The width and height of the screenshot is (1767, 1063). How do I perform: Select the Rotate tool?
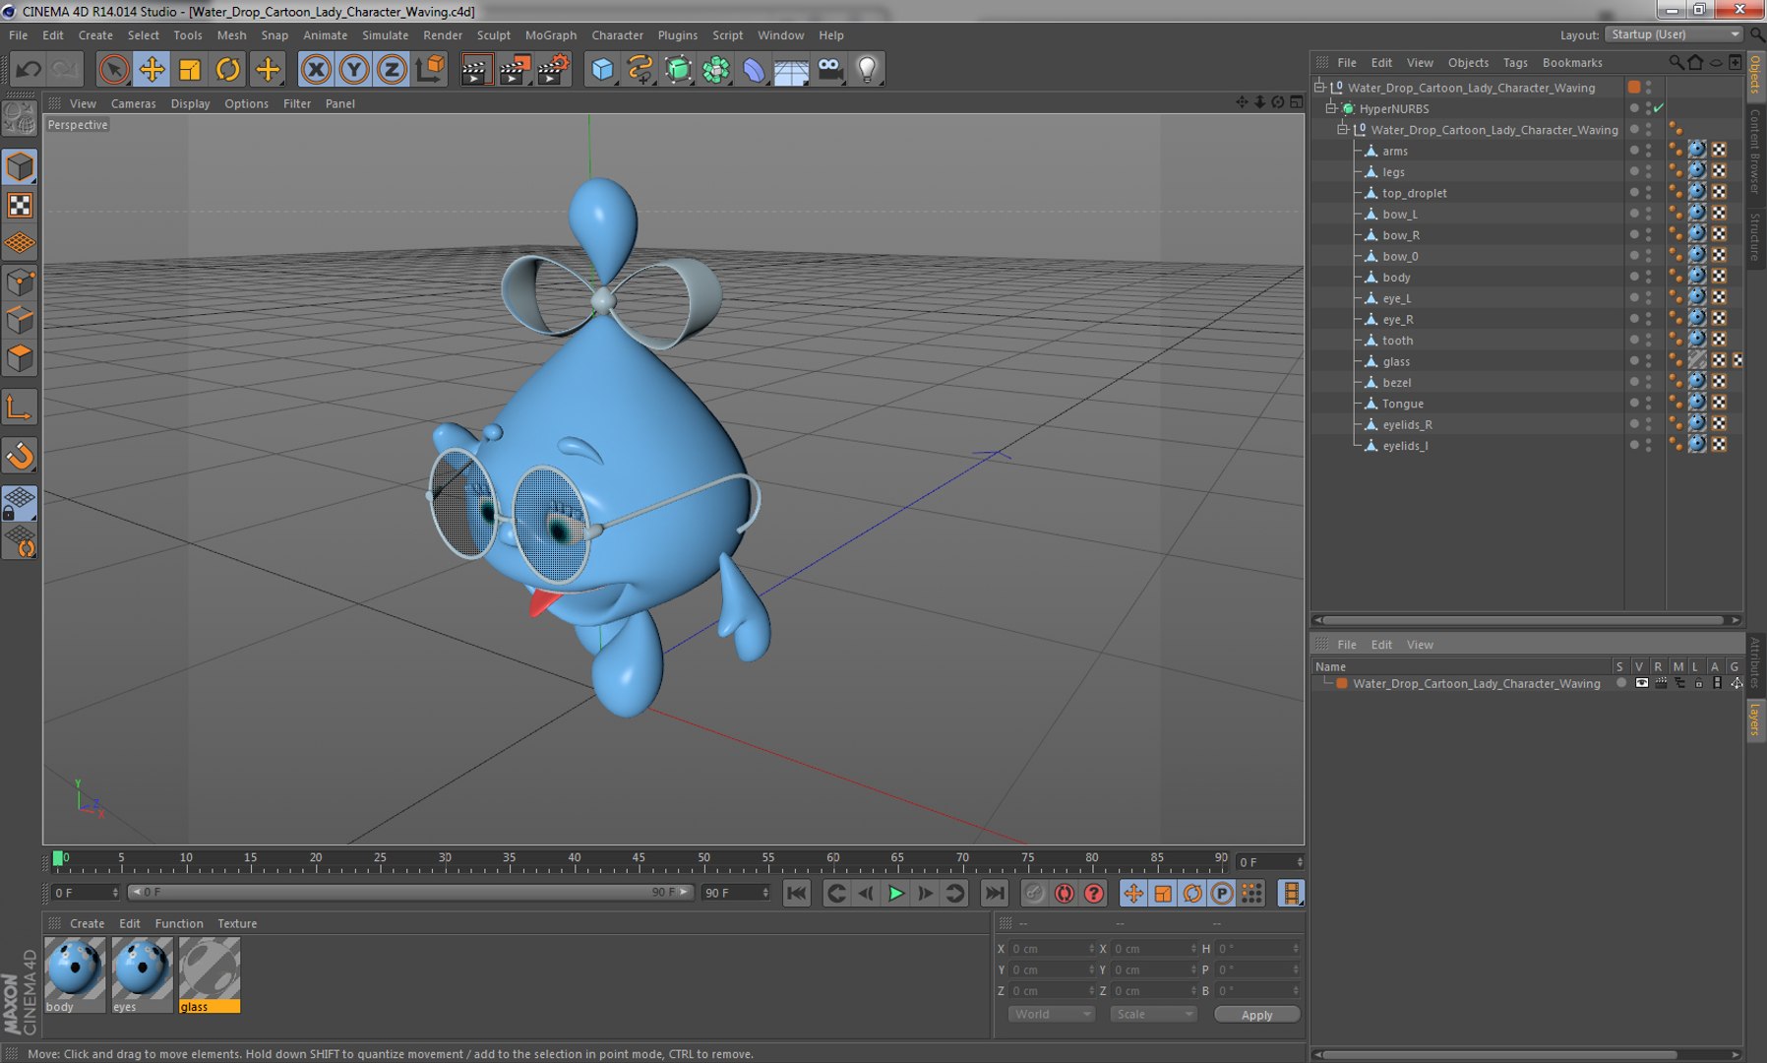[x=228, y=69]
